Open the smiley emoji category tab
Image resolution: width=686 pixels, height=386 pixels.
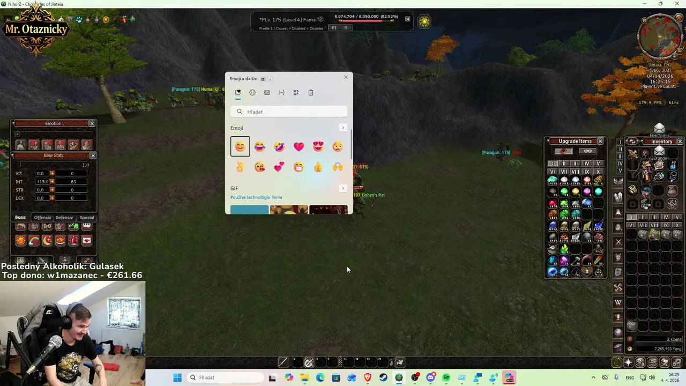252,93
